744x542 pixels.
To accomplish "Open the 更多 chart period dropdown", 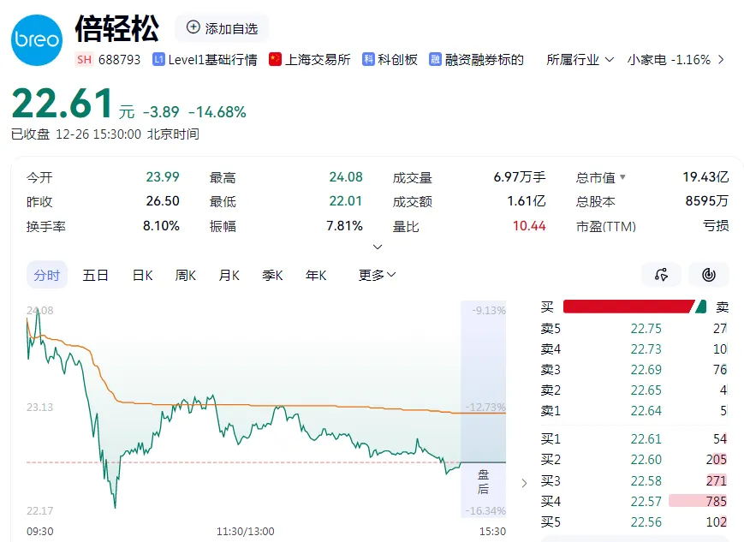I will tap(378, 275).
